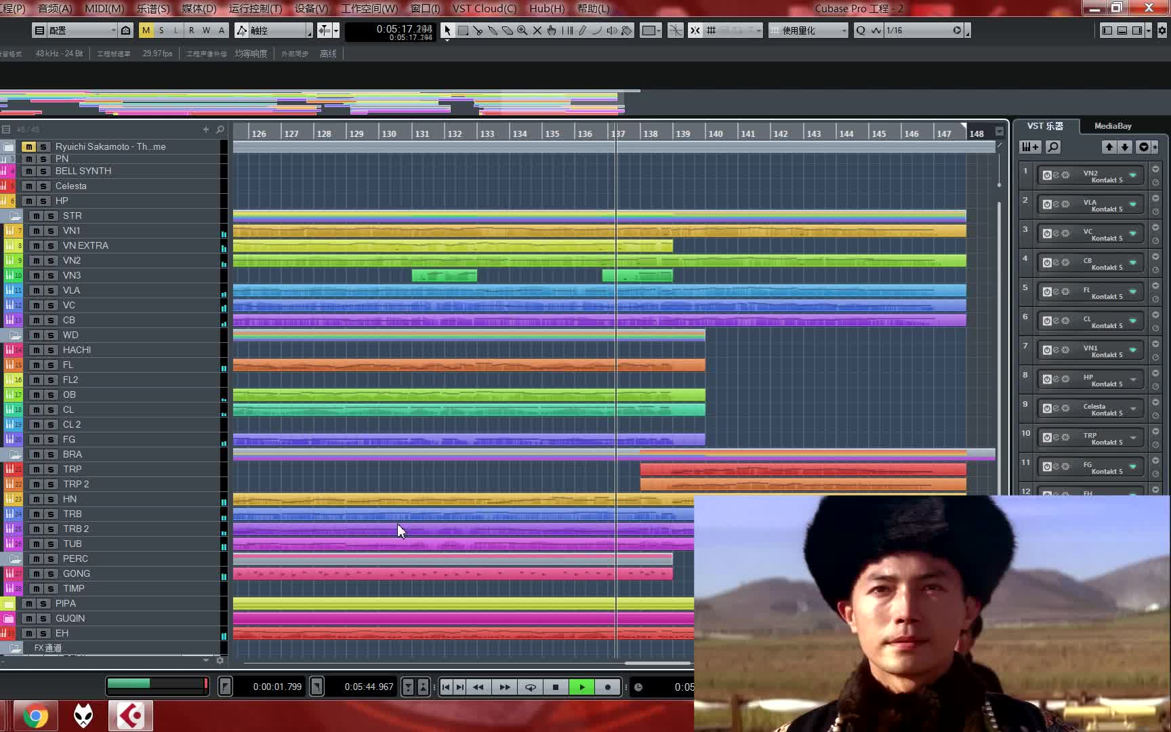The image size is (1171, 732).
Task: Open the 1/16 quantize preset dropdown
Action: click(x=923, y=30)
